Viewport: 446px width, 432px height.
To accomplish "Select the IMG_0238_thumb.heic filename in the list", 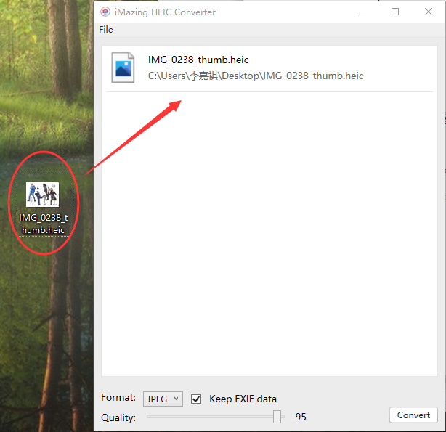I will (198, 60).
